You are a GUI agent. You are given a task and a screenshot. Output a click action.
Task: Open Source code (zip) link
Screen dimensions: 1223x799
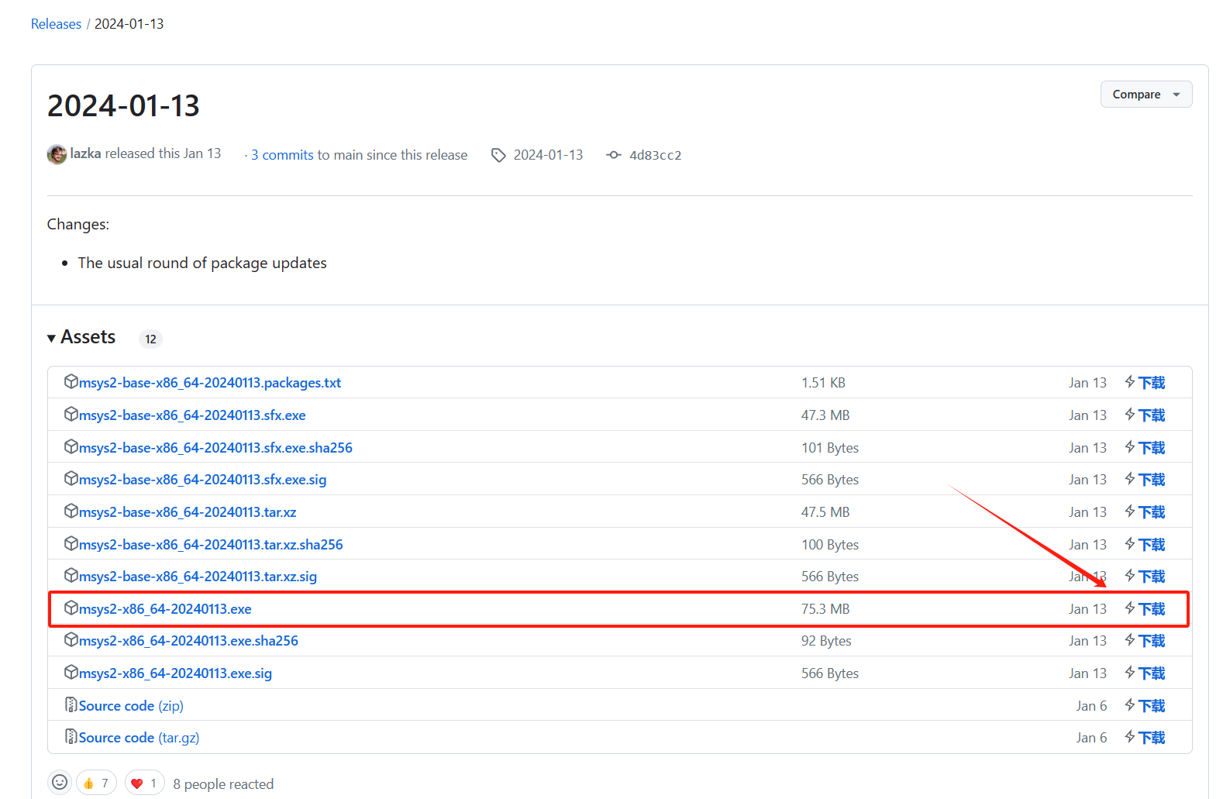tap(131, 706)
